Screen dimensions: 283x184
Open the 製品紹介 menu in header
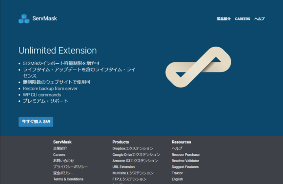tap(223, 18)
